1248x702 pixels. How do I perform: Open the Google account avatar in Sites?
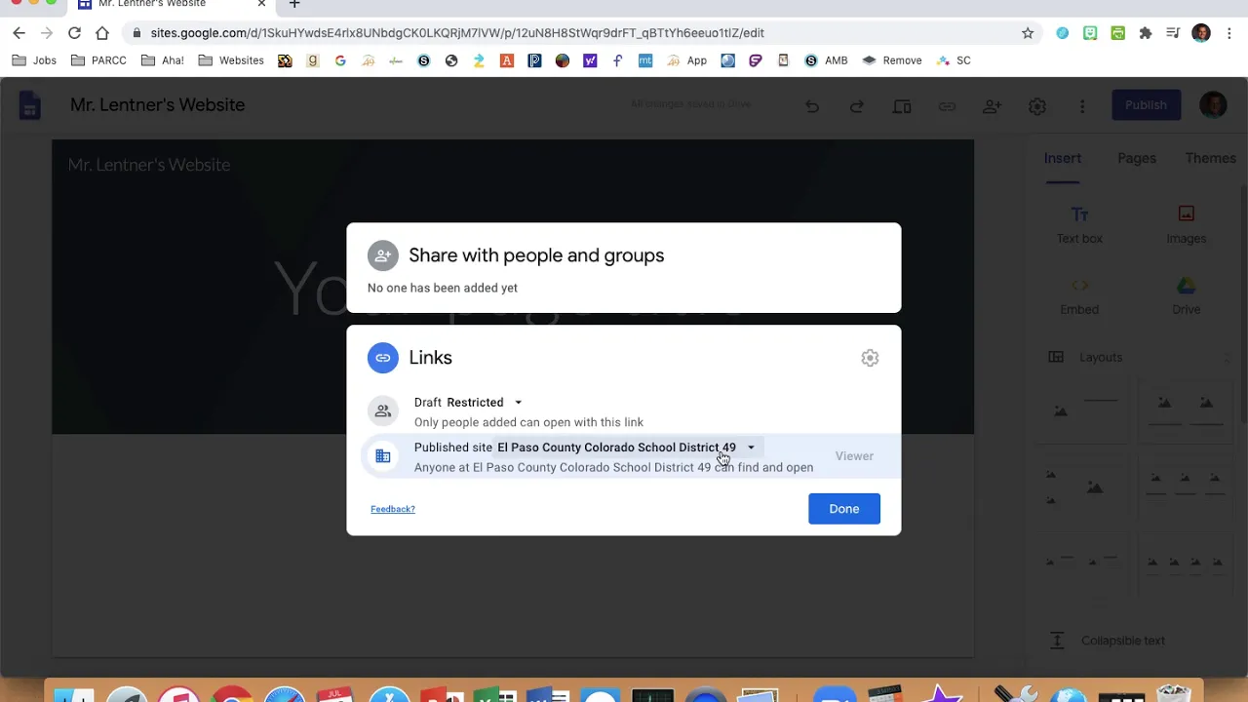(x=1213, y=105)
